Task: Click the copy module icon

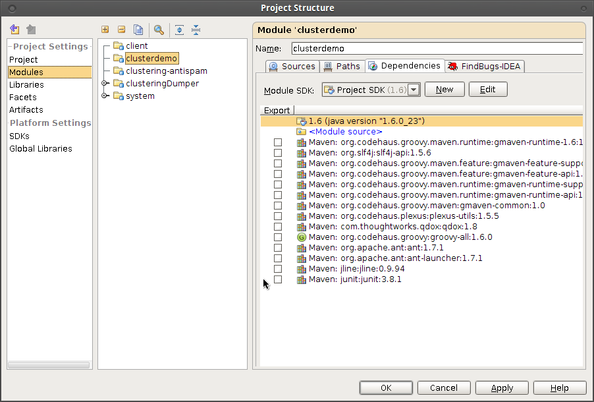Action: [138, 30]
